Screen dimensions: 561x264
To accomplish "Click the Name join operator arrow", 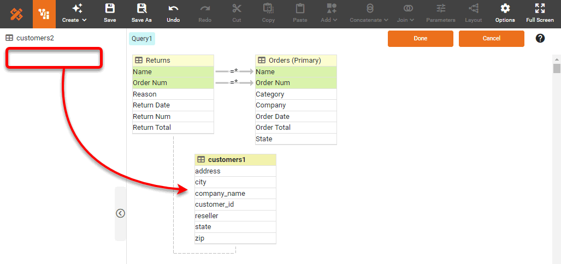I will pos(234,71).
